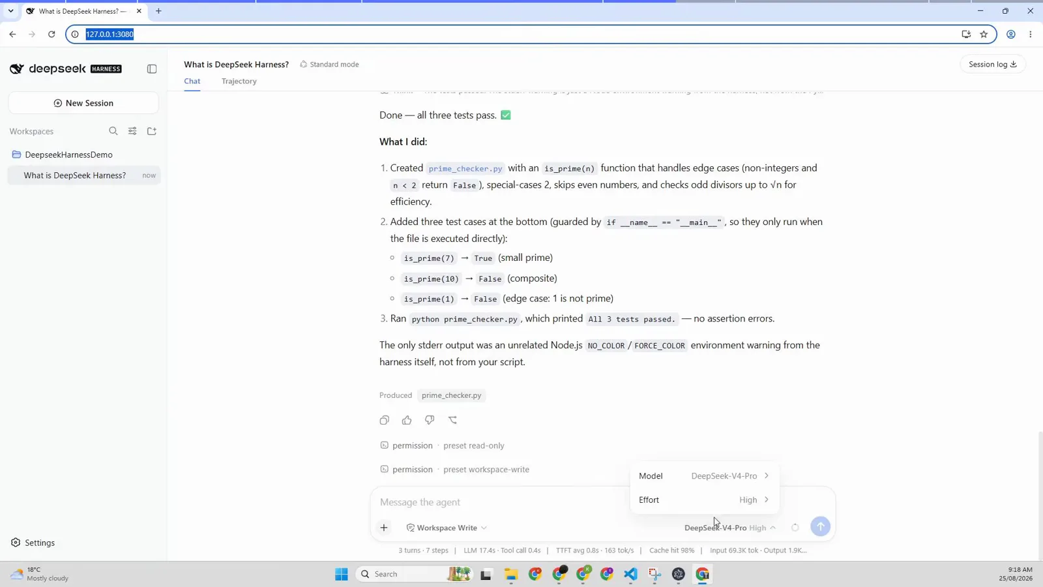Click the 'Cache hit 98%' status entry
Screen dimensions: 1043x587
coord(671,550)
